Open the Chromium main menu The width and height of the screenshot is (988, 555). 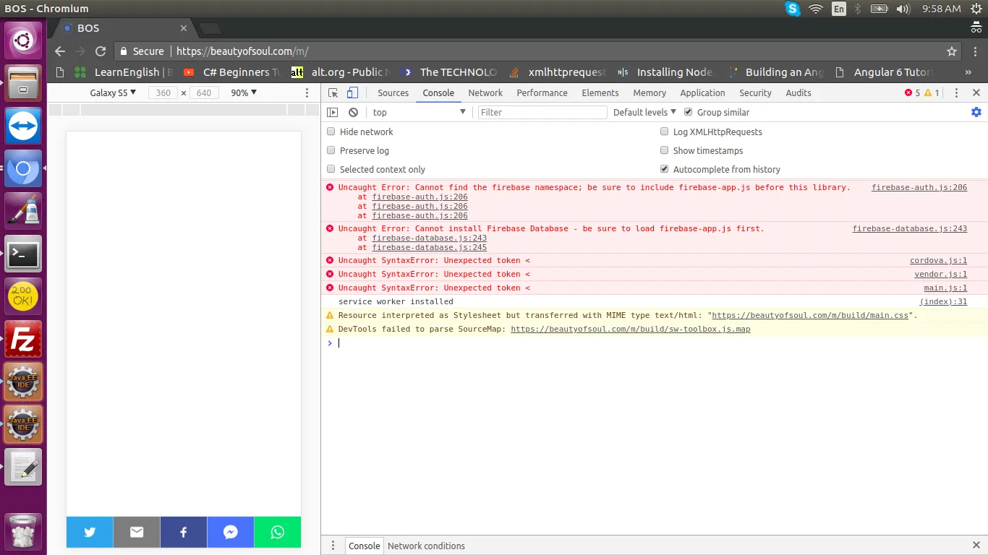(976, 51)
